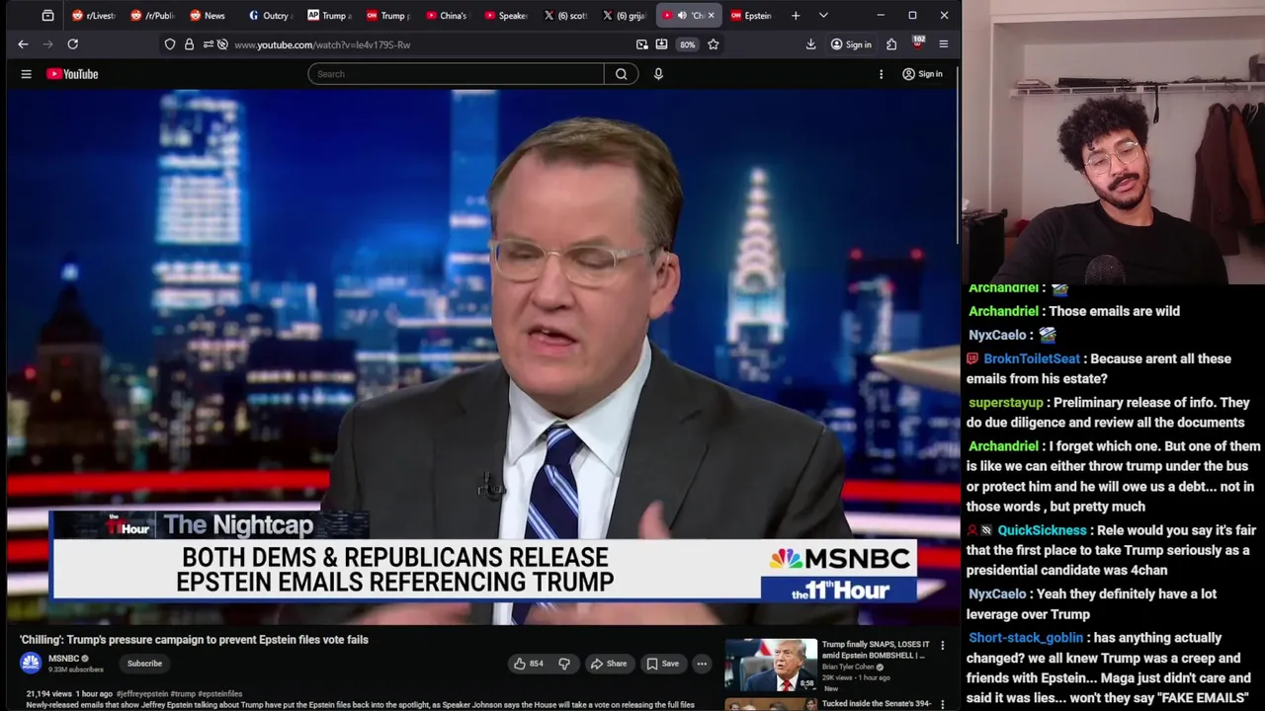Start voice search with microphone icon
The width and height of the screenshot is (1265, 711).
pyautogui.click(x=658, y=74)
